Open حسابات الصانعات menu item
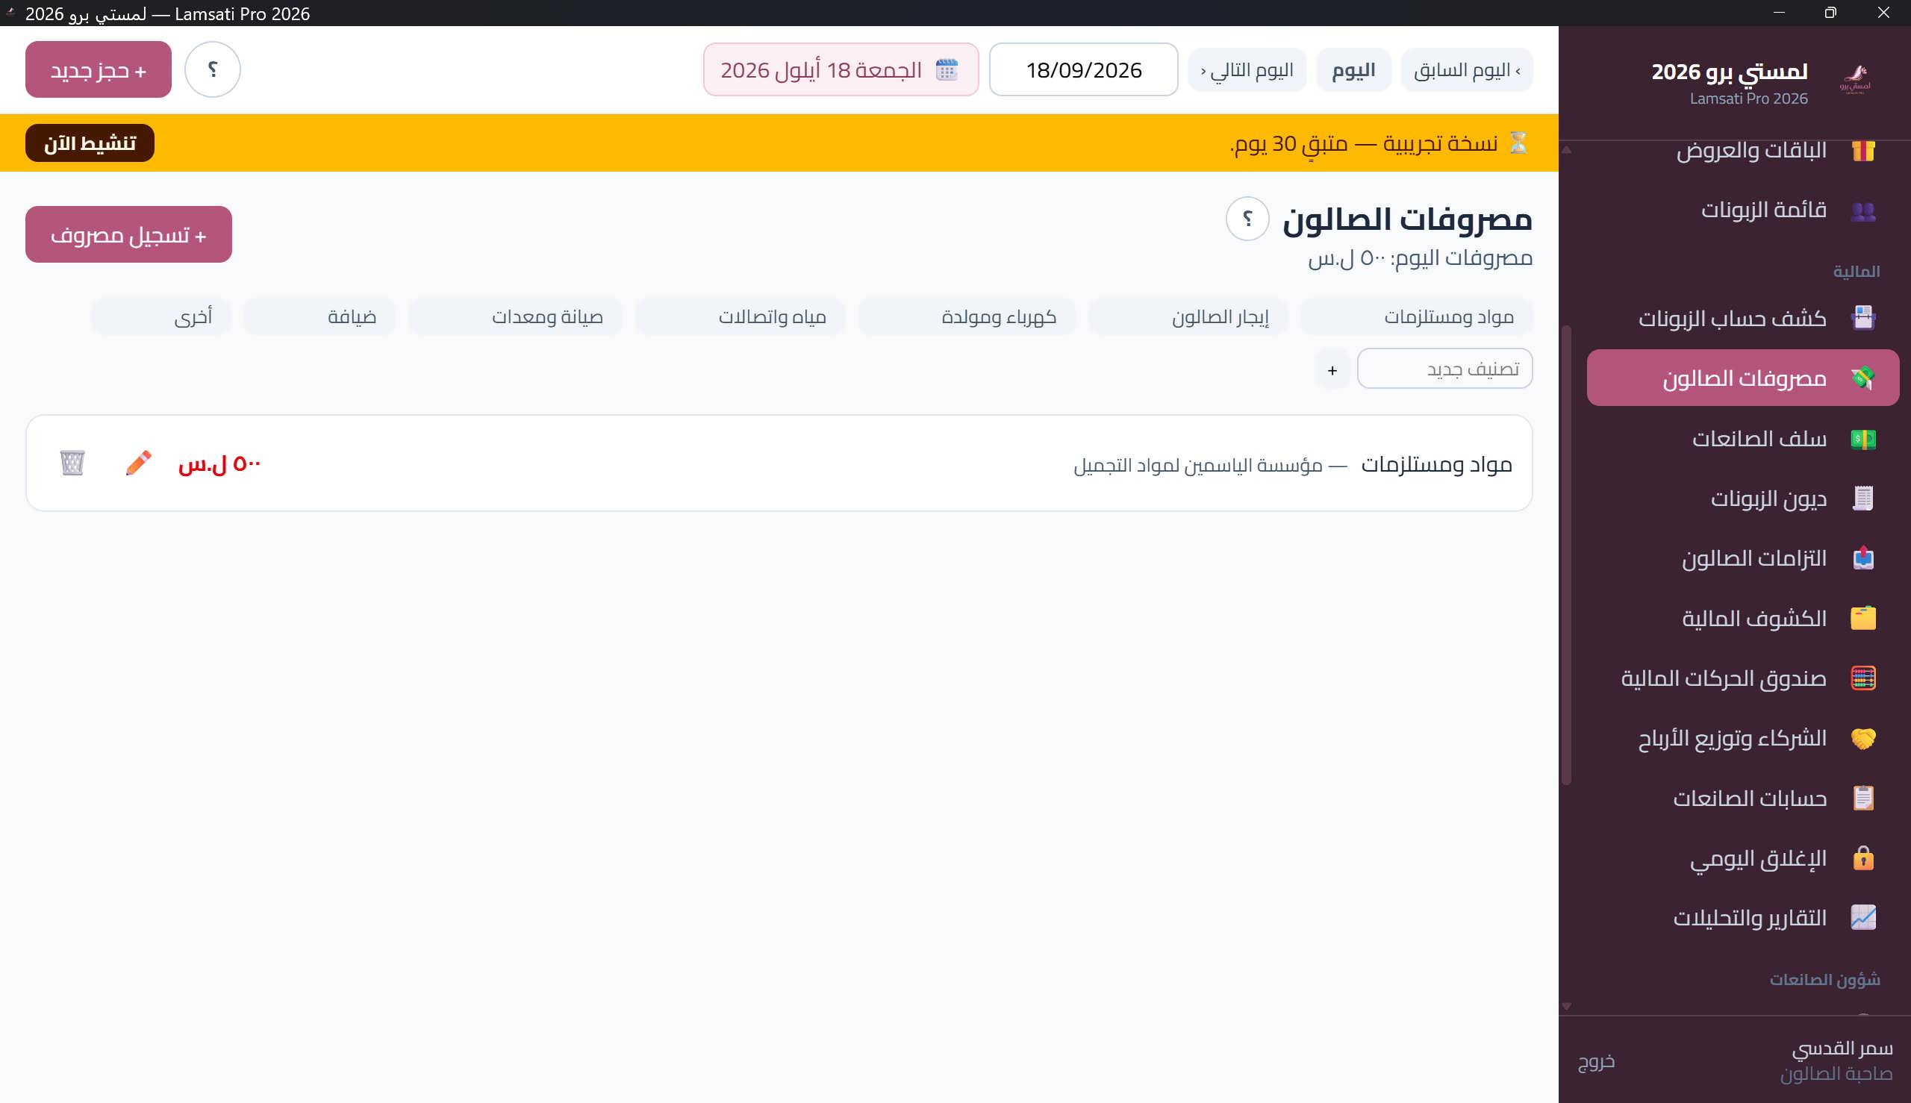This screenshot has height=1103, width=1911. [x=1743, y=798]
